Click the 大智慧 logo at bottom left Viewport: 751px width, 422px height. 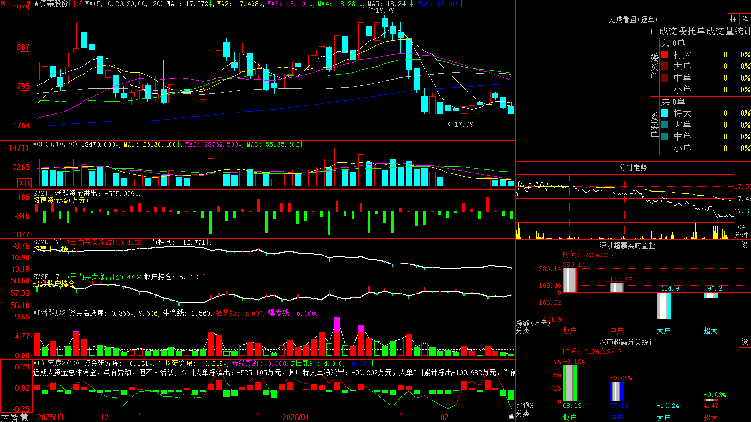15,417
